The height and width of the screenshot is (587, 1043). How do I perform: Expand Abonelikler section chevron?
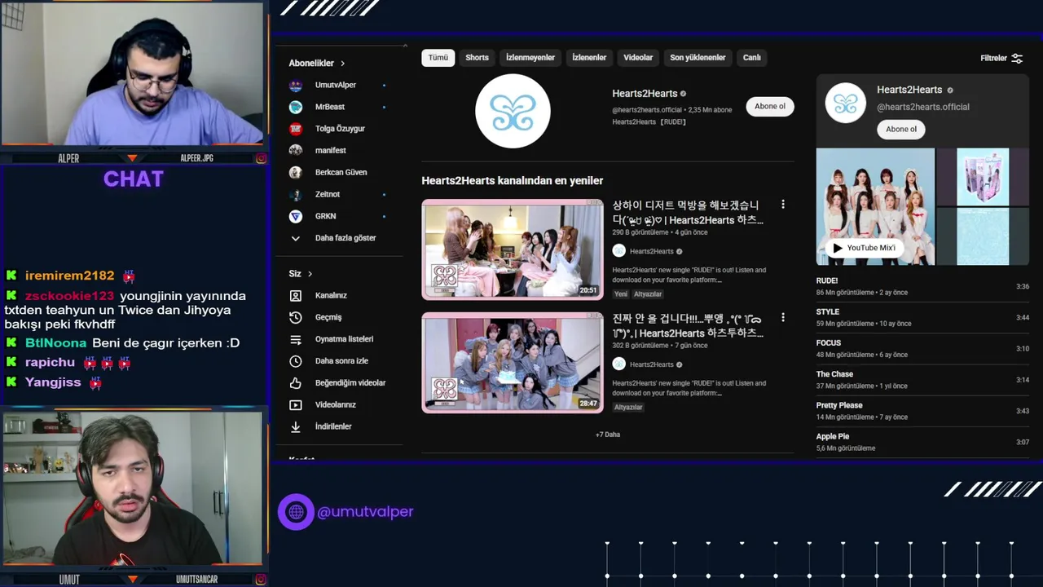(342, 64)
